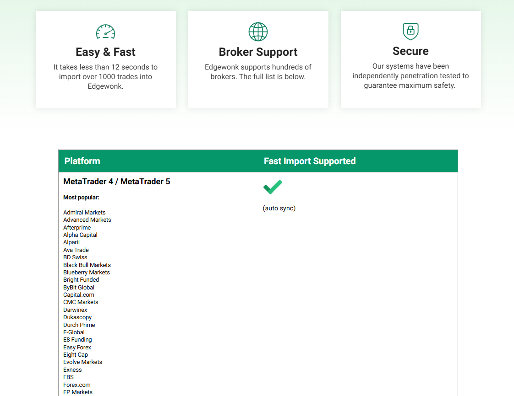Select ByBit Global in broker list
Image resolution: width=514 pixels, height=396 pixels.
79,287
